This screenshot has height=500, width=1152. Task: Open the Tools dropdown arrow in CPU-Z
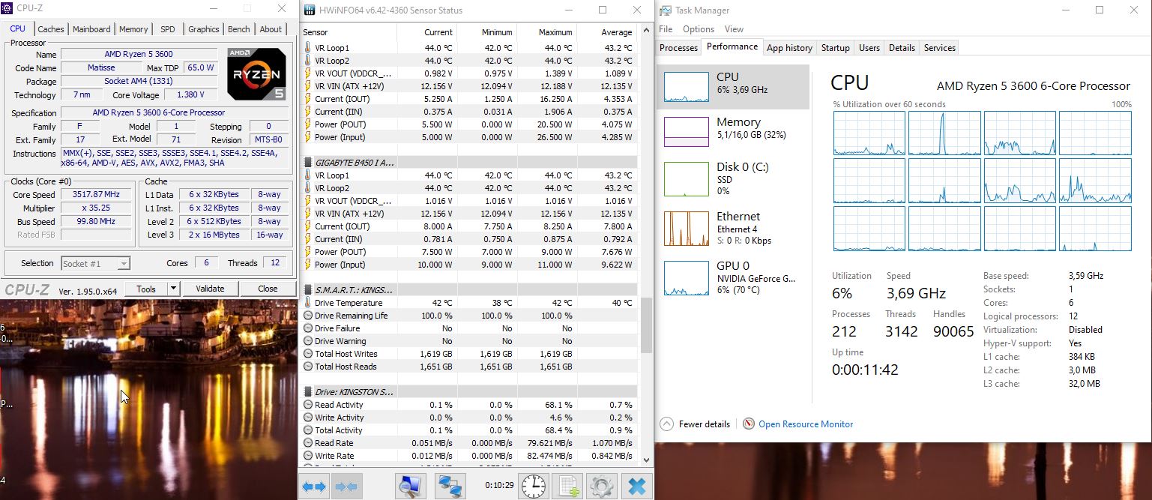coord(173,289)
